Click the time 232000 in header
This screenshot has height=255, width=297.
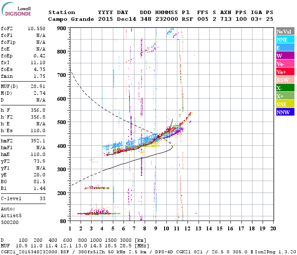(166, 19)
